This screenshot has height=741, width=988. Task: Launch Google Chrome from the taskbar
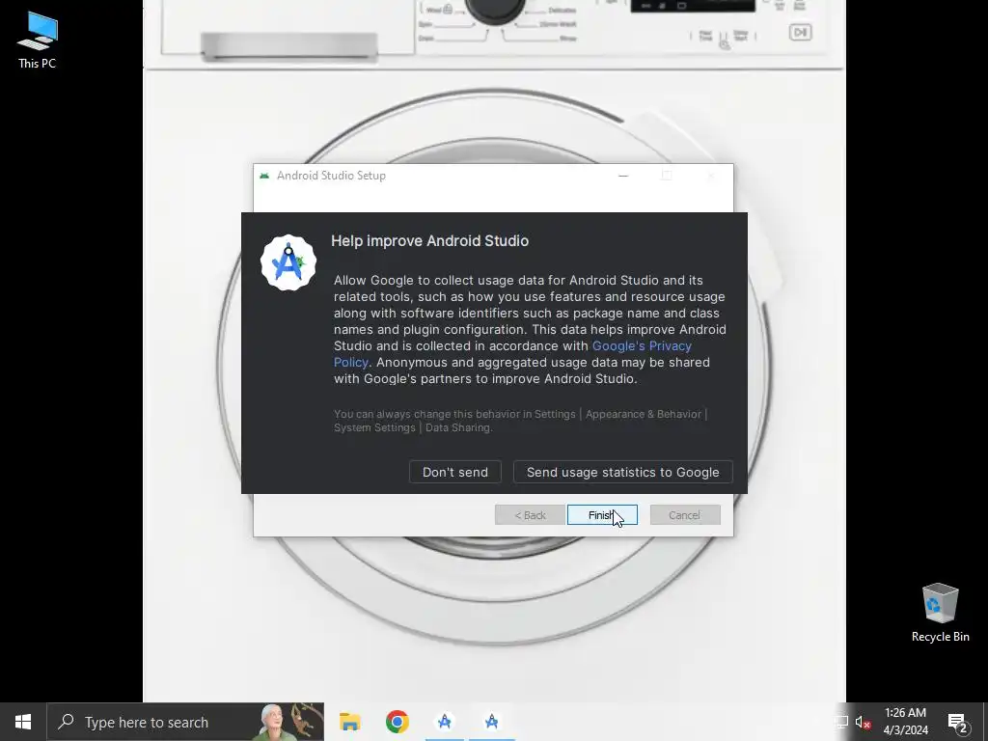[x=397, y=722]
